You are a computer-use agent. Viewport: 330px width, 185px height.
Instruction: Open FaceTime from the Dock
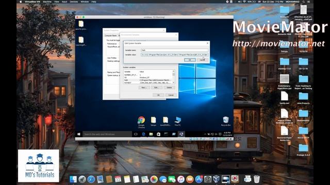tap(172, 179)
